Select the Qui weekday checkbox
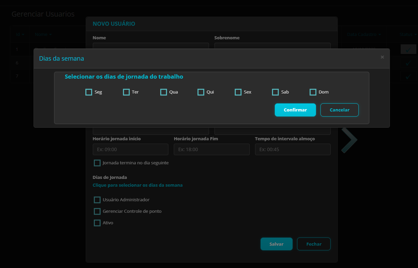Screen dimensions: 418x268 coord(201,92)
